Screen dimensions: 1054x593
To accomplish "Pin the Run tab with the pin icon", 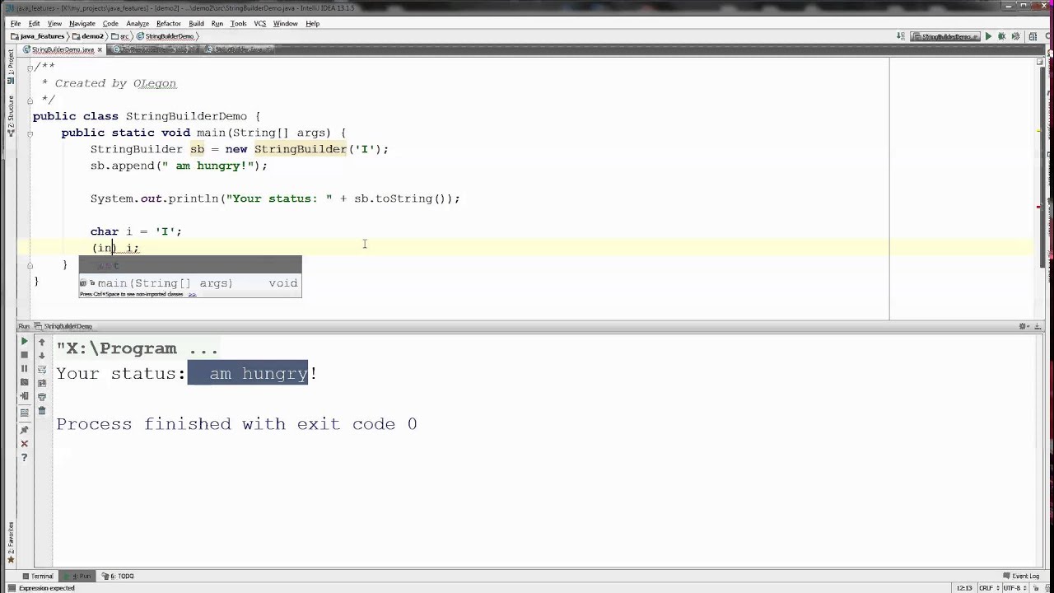I will coord(24,430).
